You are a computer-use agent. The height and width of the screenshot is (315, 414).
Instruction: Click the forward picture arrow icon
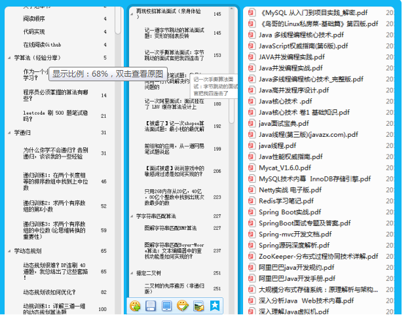pos(198,306)
